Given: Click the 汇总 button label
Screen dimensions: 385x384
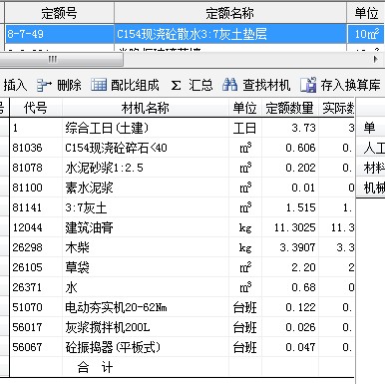Looking at the screenshot, I should coord(200,85).
